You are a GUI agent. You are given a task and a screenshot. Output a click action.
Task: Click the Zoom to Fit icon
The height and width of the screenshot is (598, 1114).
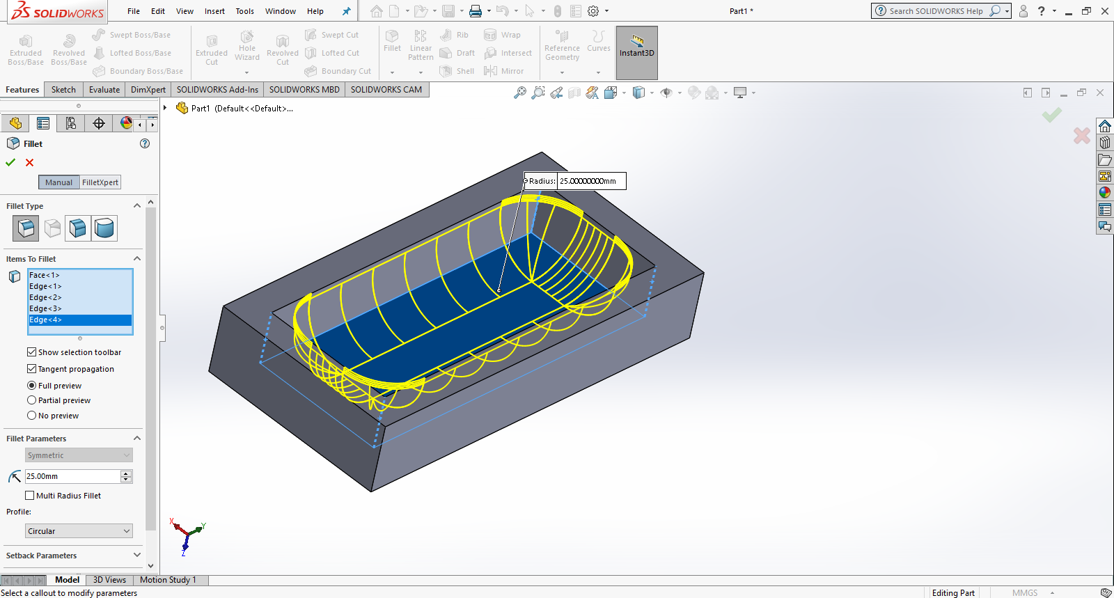(x=520, y=93)
